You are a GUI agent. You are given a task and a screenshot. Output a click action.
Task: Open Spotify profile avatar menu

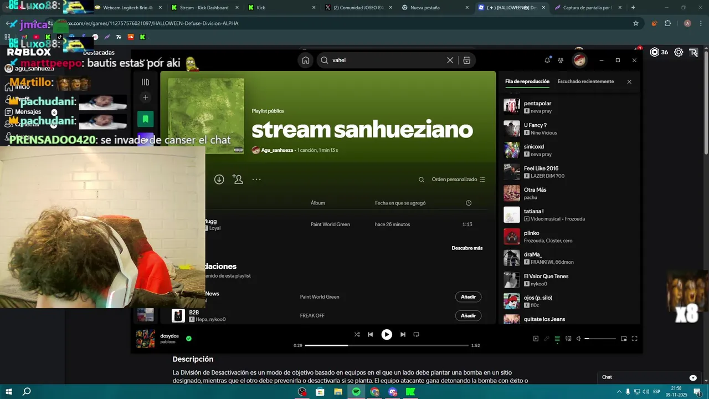click(579, 60)
